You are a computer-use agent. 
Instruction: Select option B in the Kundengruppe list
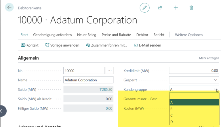(x=172, y=109)
